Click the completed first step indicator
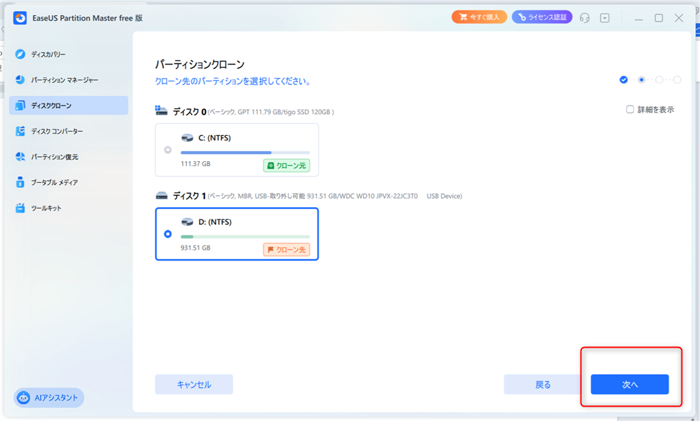 click(x=624, y=80)
